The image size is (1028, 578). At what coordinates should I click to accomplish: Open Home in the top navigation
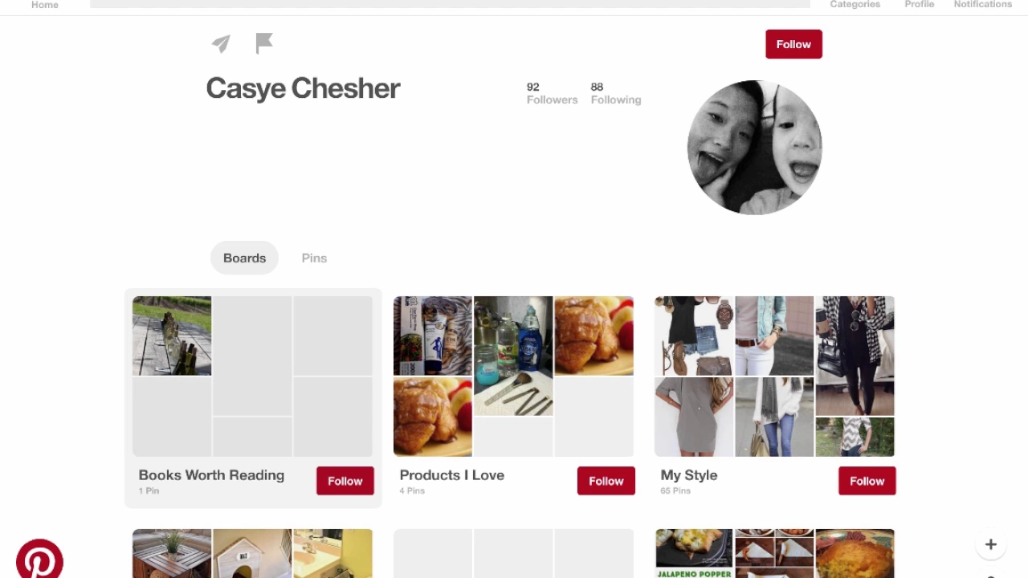click(45, 5)
